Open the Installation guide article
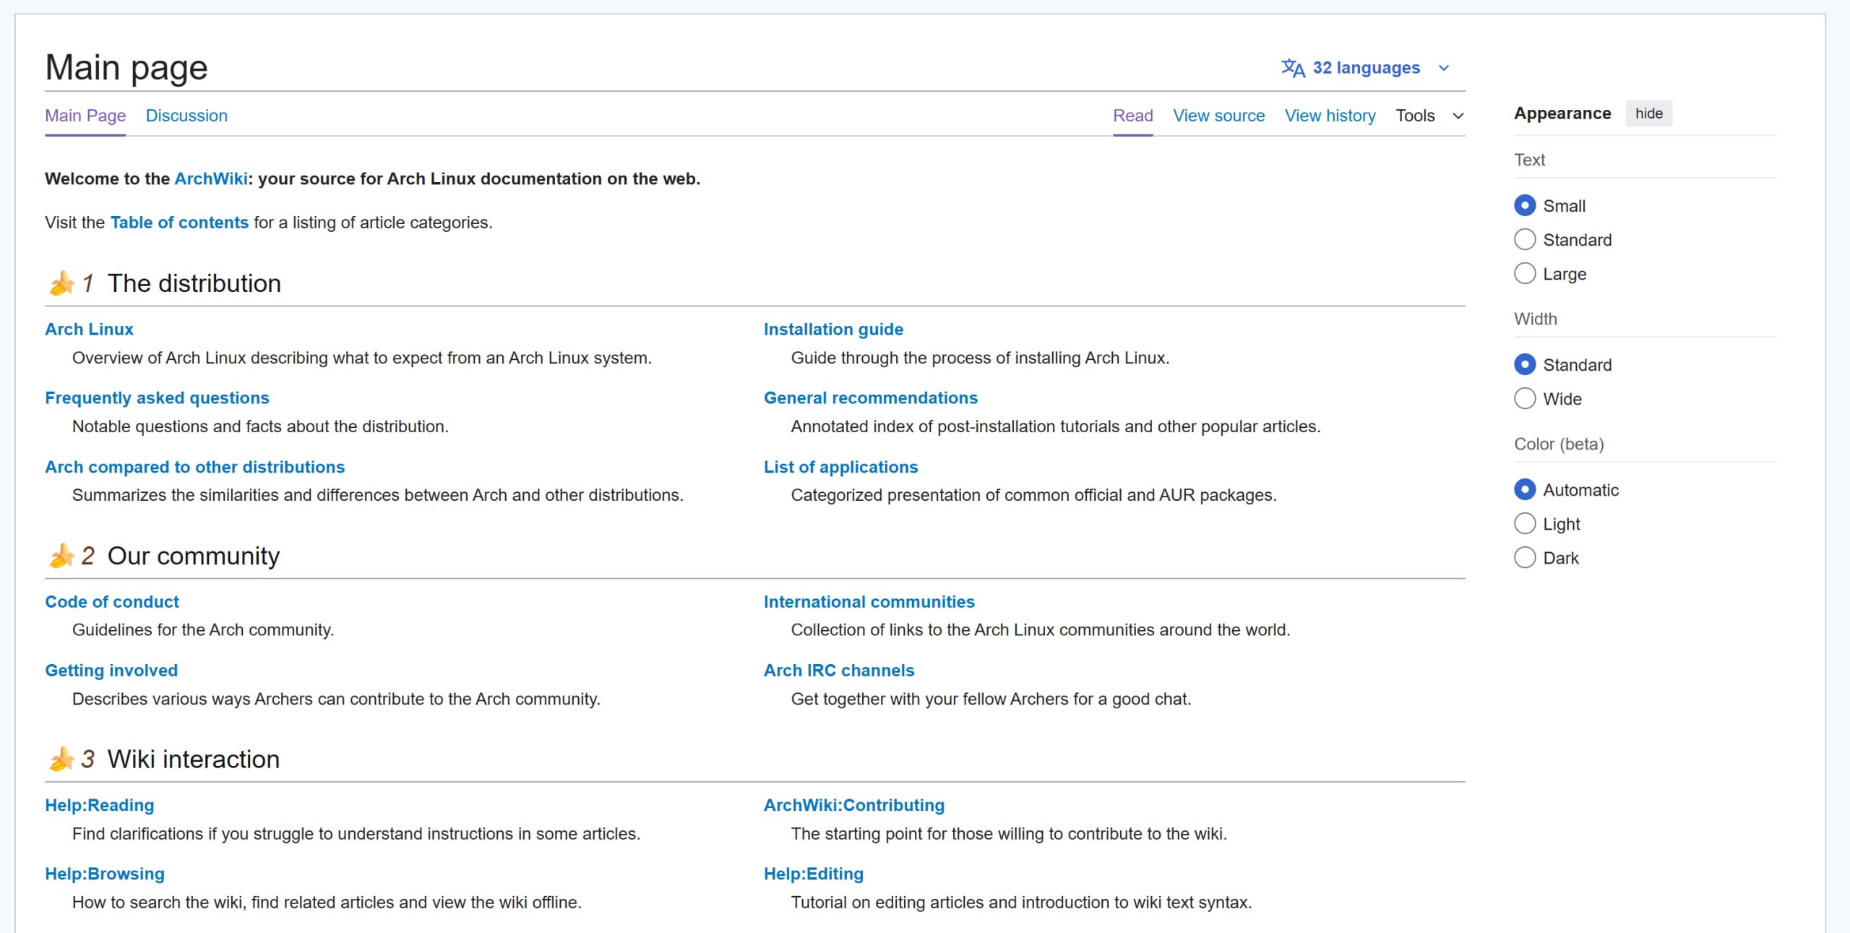1850x933 pixels. (x=832, y=329)
